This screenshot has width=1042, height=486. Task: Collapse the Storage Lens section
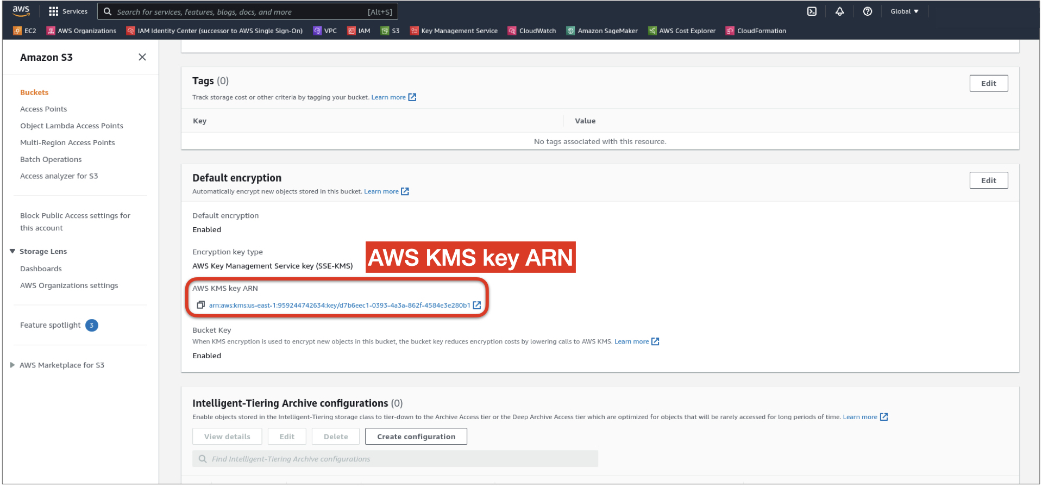coord(12,251)
